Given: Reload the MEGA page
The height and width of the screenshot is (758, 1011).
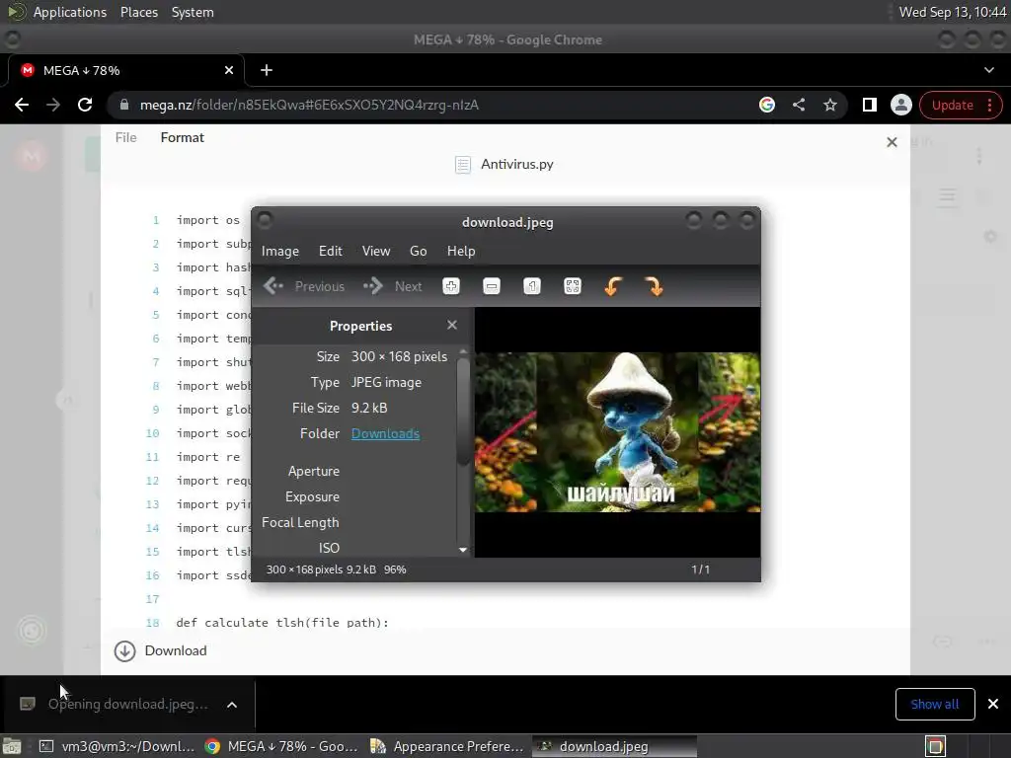Looking at the screenshot, I should click(85, 105).
